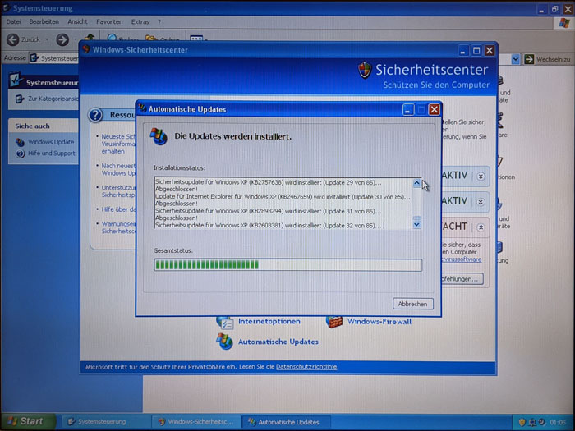The image size is (575, 431).
Task: Click the KB2893294 update line in status list
Action: coord(269,211)
